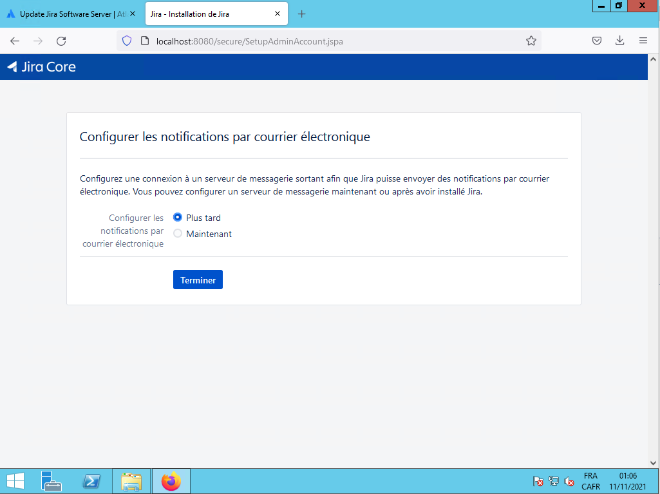Open File Explorer from the taskbar
The height and width of the screenshot is (494, 660).
(x=131, y=481)
